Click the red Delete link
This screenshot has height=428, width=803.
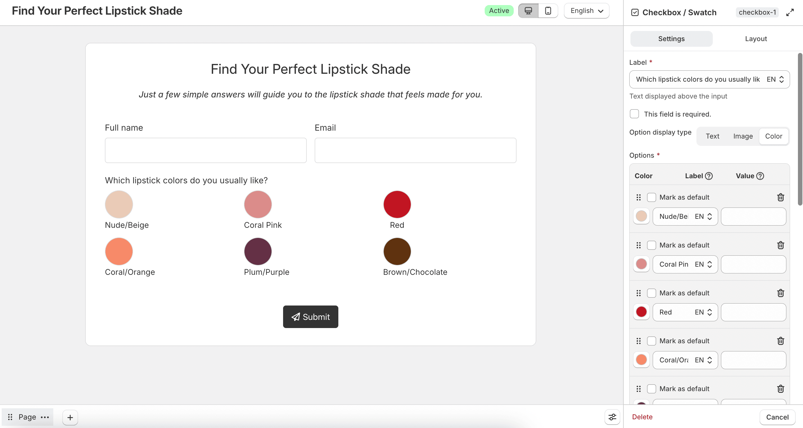point(642,417)
